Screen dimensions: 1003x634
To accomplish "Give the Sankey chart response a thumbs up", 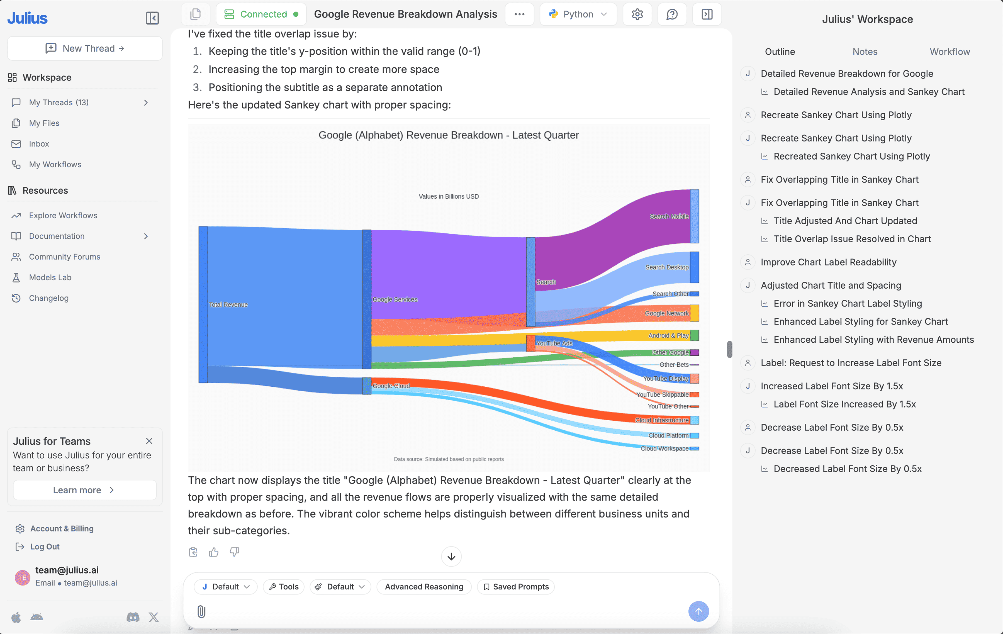I will (x=214, y=552).
